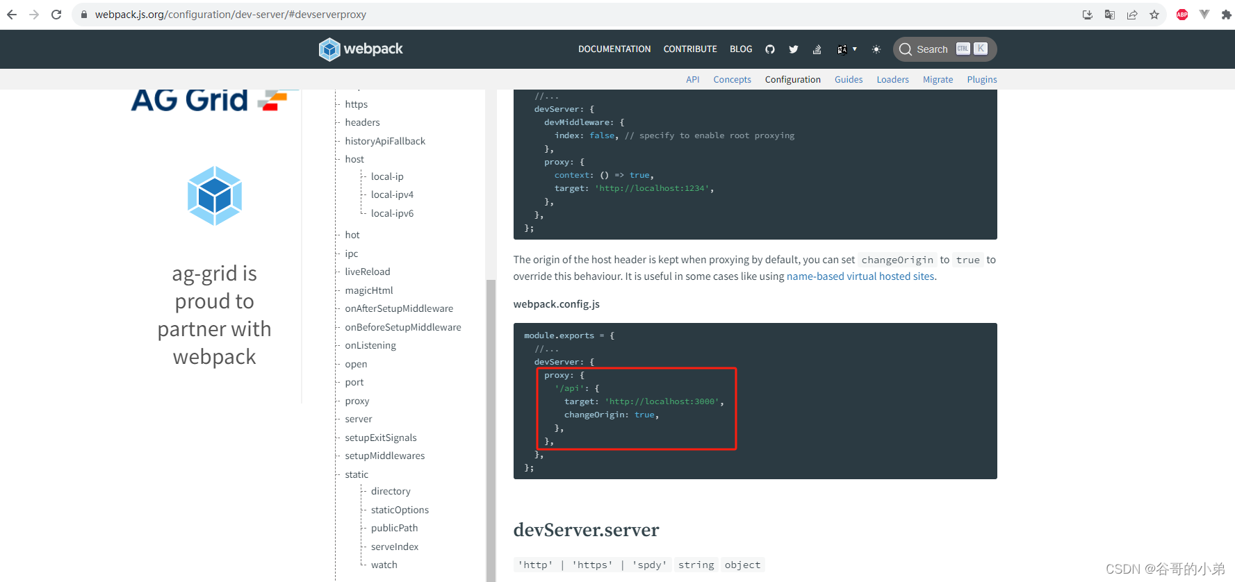The image size is (1235, 582).
Task: Switch to the Loaders tab
Action: [892, 80]
